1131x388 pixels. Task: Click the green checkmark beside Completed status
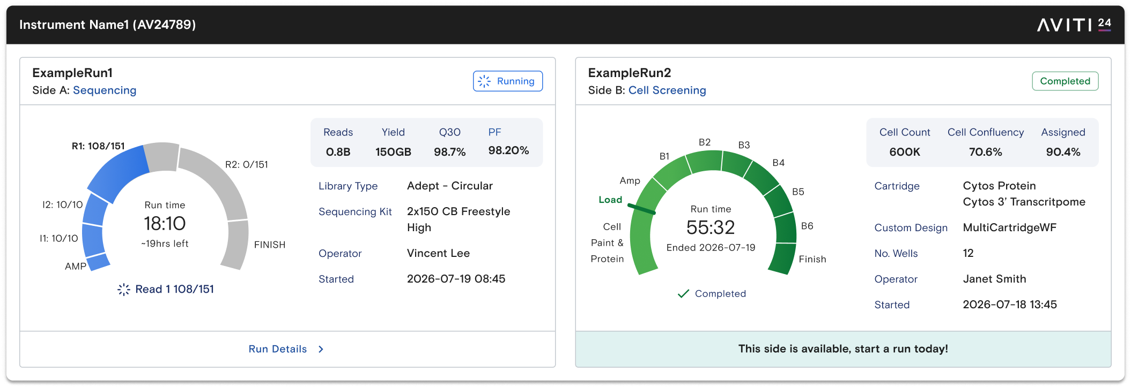point(683,294)
